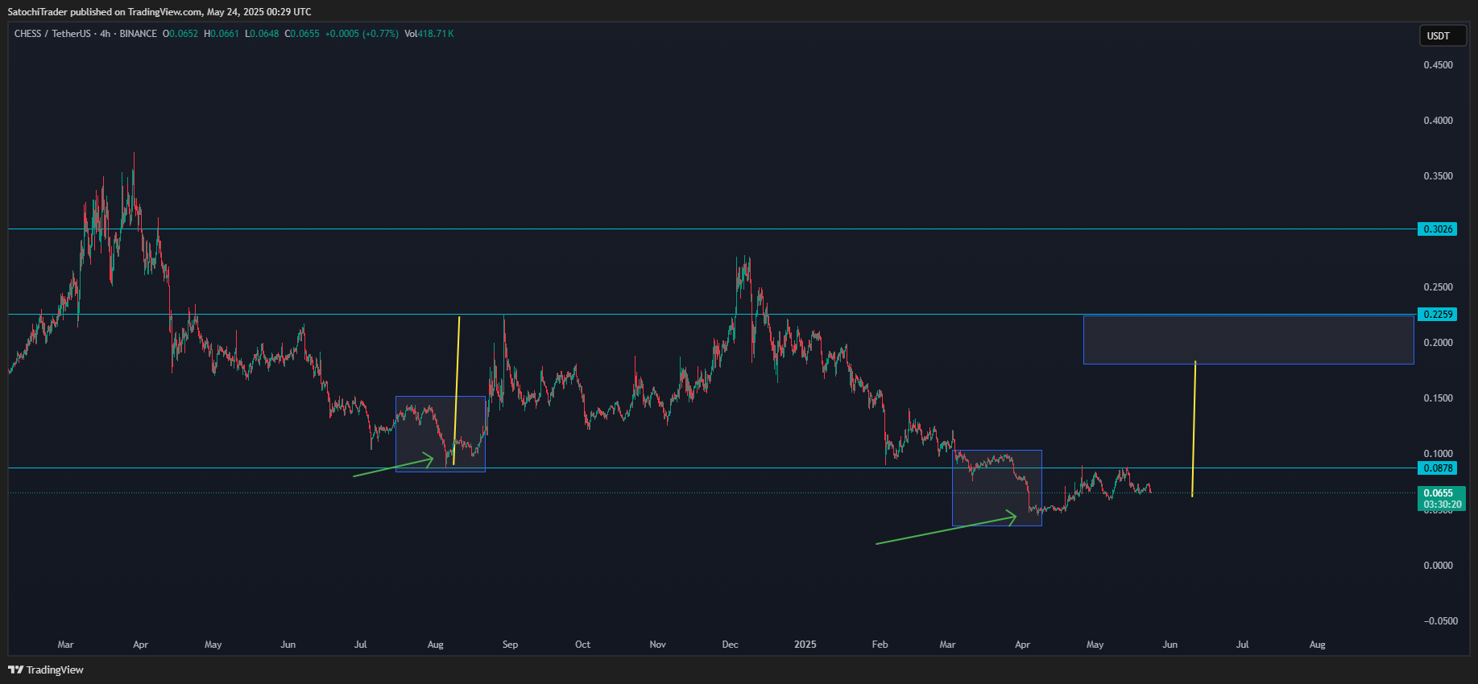Click the 0.3500 price axis label

tap(1438, 176)
